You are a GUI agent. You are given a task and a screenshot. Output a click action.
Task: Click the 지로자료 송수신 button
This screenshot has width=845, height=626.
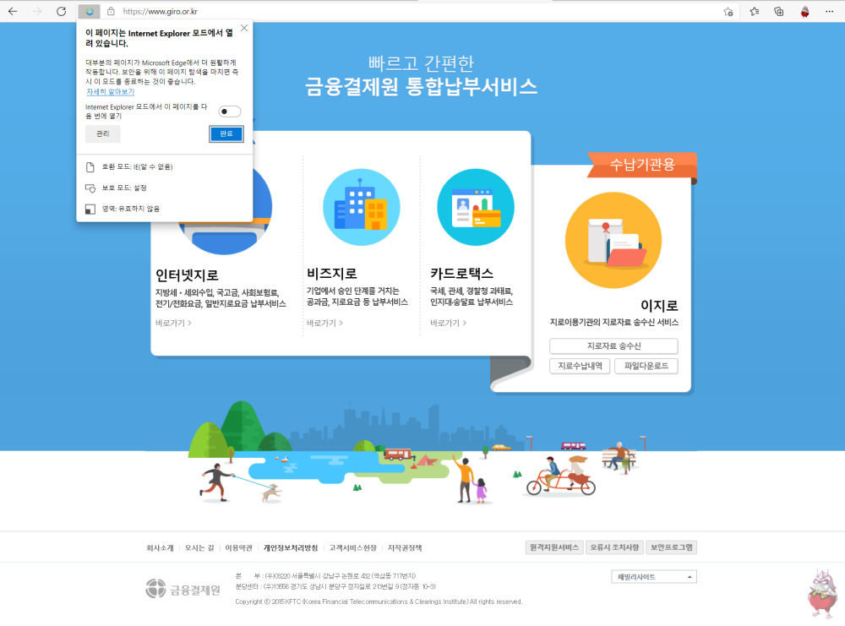point(613,346)
